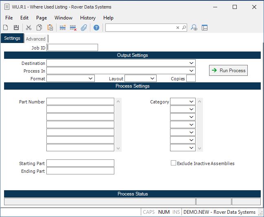
Task: Click the New record toolbar icon
Action: [6, 28]
